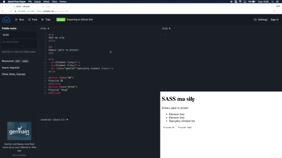Click the cdnjs resource tag

25,61
